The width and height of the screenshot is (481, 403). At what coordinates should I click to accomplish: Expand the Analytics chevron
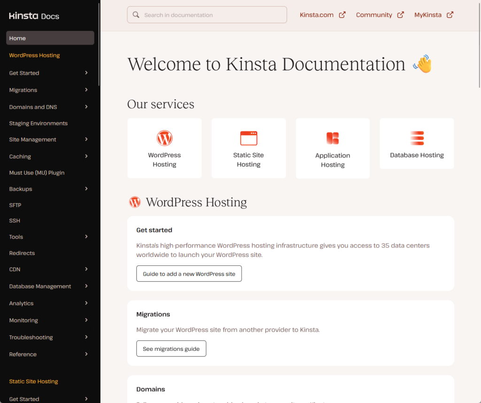(86, 303)
